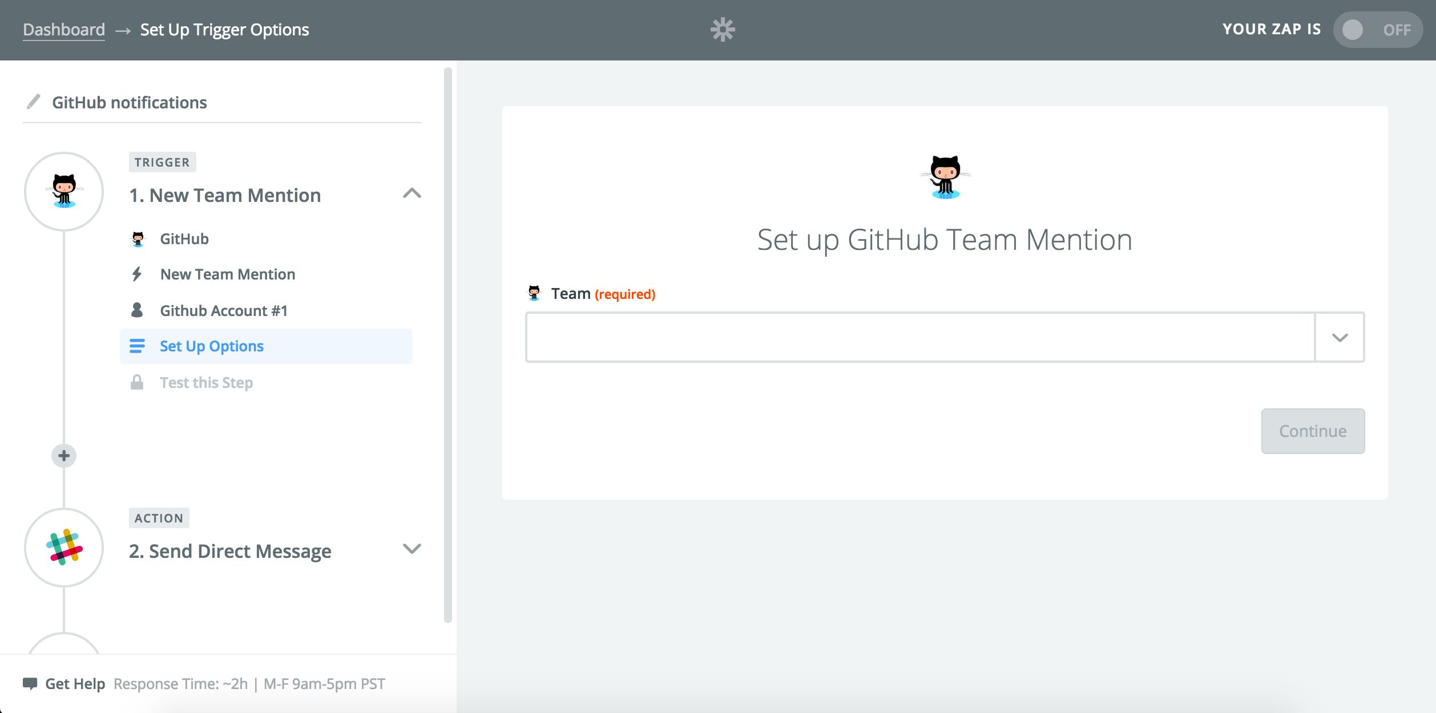This screenshot has height=713, width=1436.
Task: Open the GitHub app substep
Action: pyautogui.click(x=184, y=239)
